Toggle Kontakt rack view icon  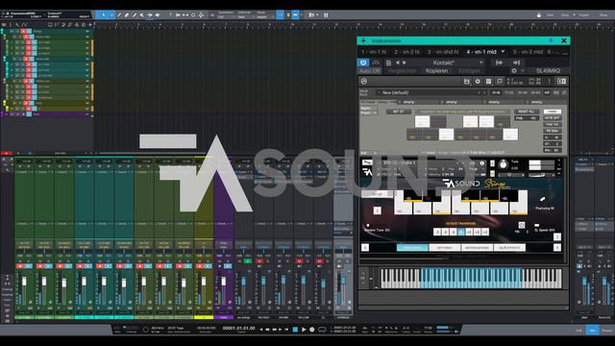(x=488, y=81)
